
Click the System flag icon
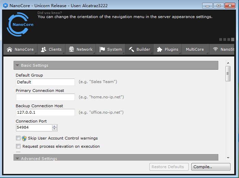click(102, 49)
